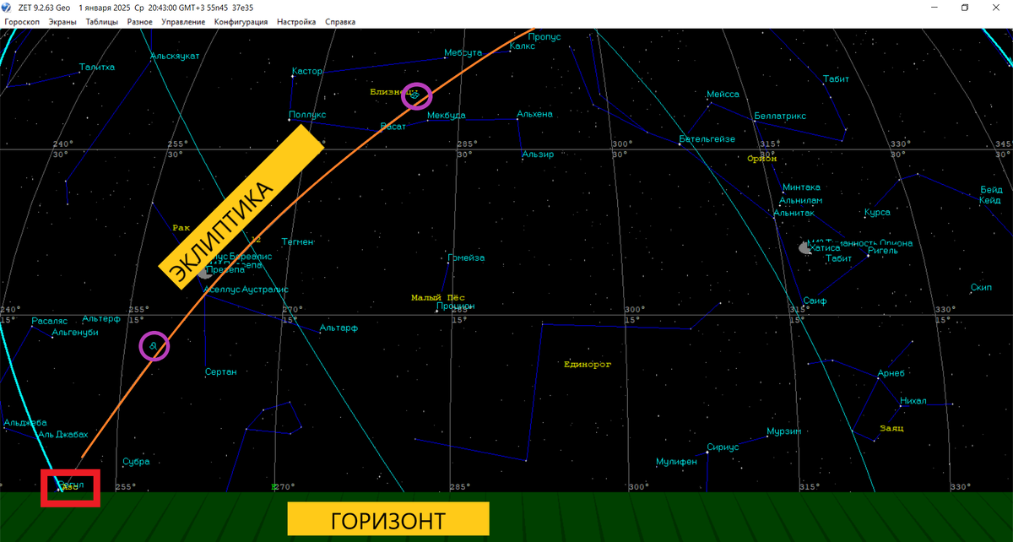Select the star label Ригель
The height and width of the screenshot is (542, 1013).
coord(883,250)
